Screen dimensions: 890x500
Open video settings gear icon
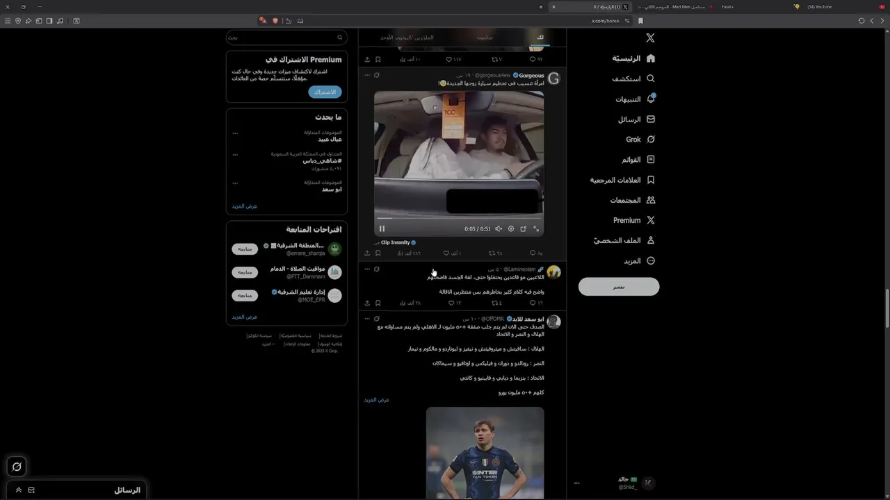(x=511, y=228)
